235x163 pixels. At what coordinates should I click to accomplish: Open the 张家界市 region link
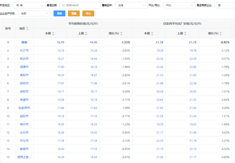tap(24, 108)
